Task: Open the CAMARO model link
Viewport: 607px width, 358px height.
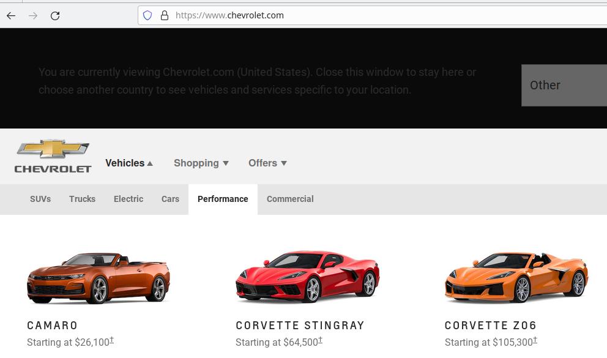Action: pyautogui.click(x=52, y=326)
